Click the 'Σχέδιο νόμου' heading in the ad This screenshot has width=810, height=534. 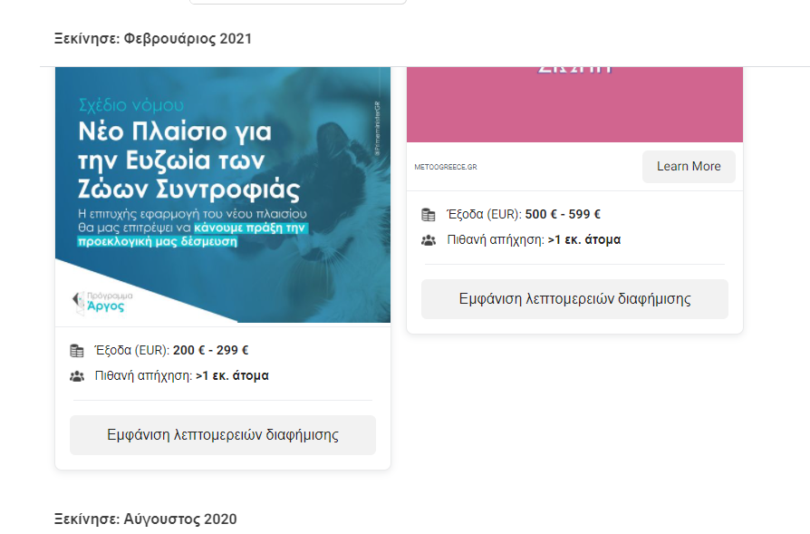click(131, 105)
